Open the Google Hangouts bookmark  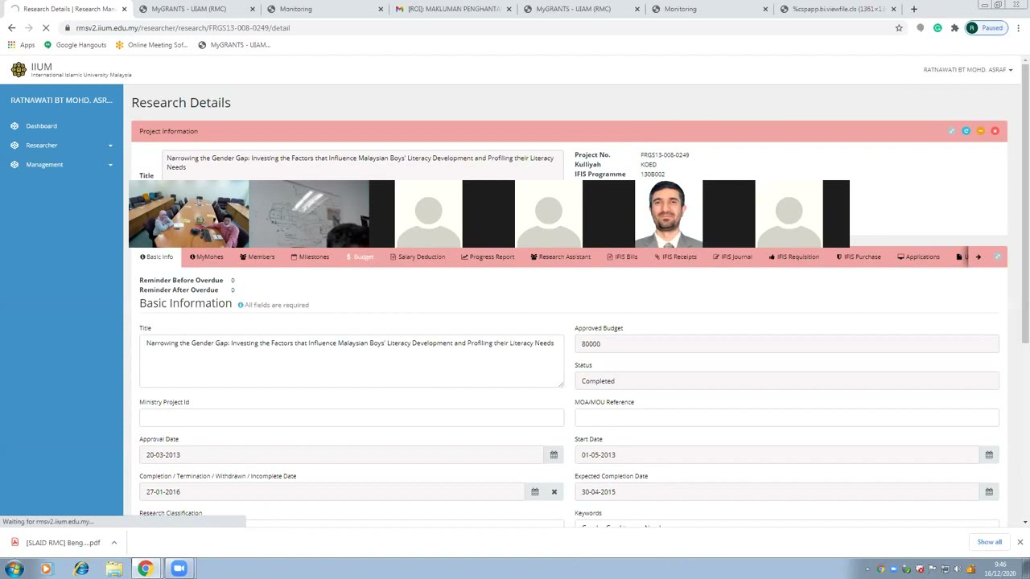75,45
